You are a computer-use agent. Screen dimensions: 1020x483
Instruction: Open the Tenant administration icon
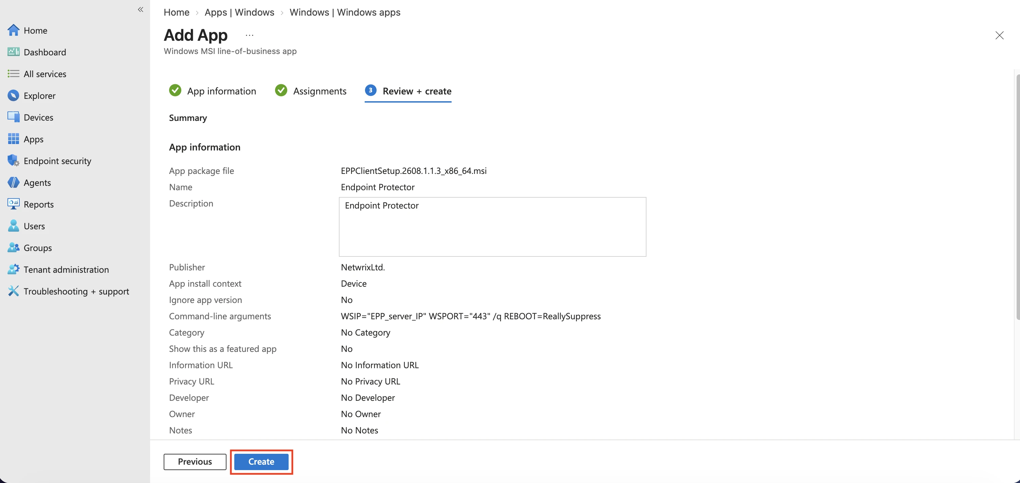point(14,269)
